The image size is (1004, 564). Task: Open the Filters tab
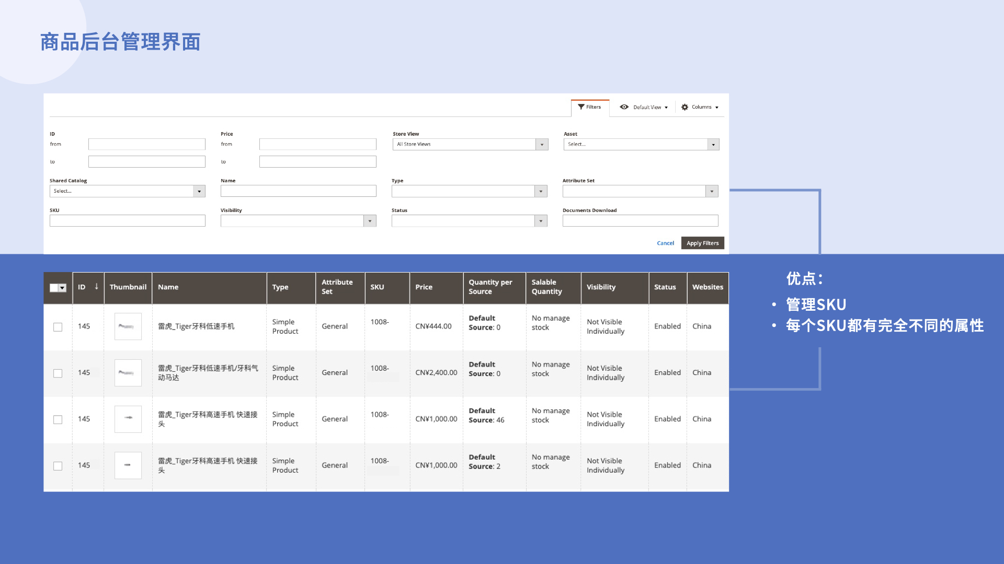(x=590, y=107)
